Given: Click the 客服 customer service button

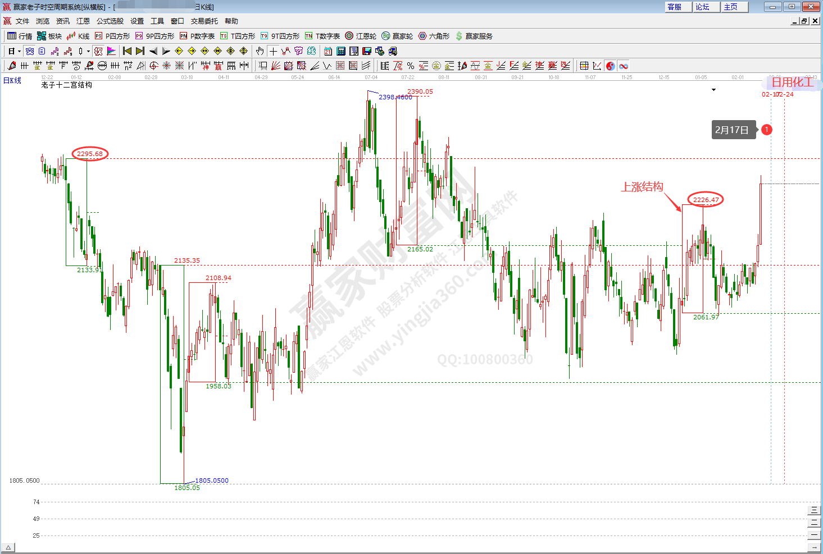Looking at the screenshot, I should tap(674, 7).
